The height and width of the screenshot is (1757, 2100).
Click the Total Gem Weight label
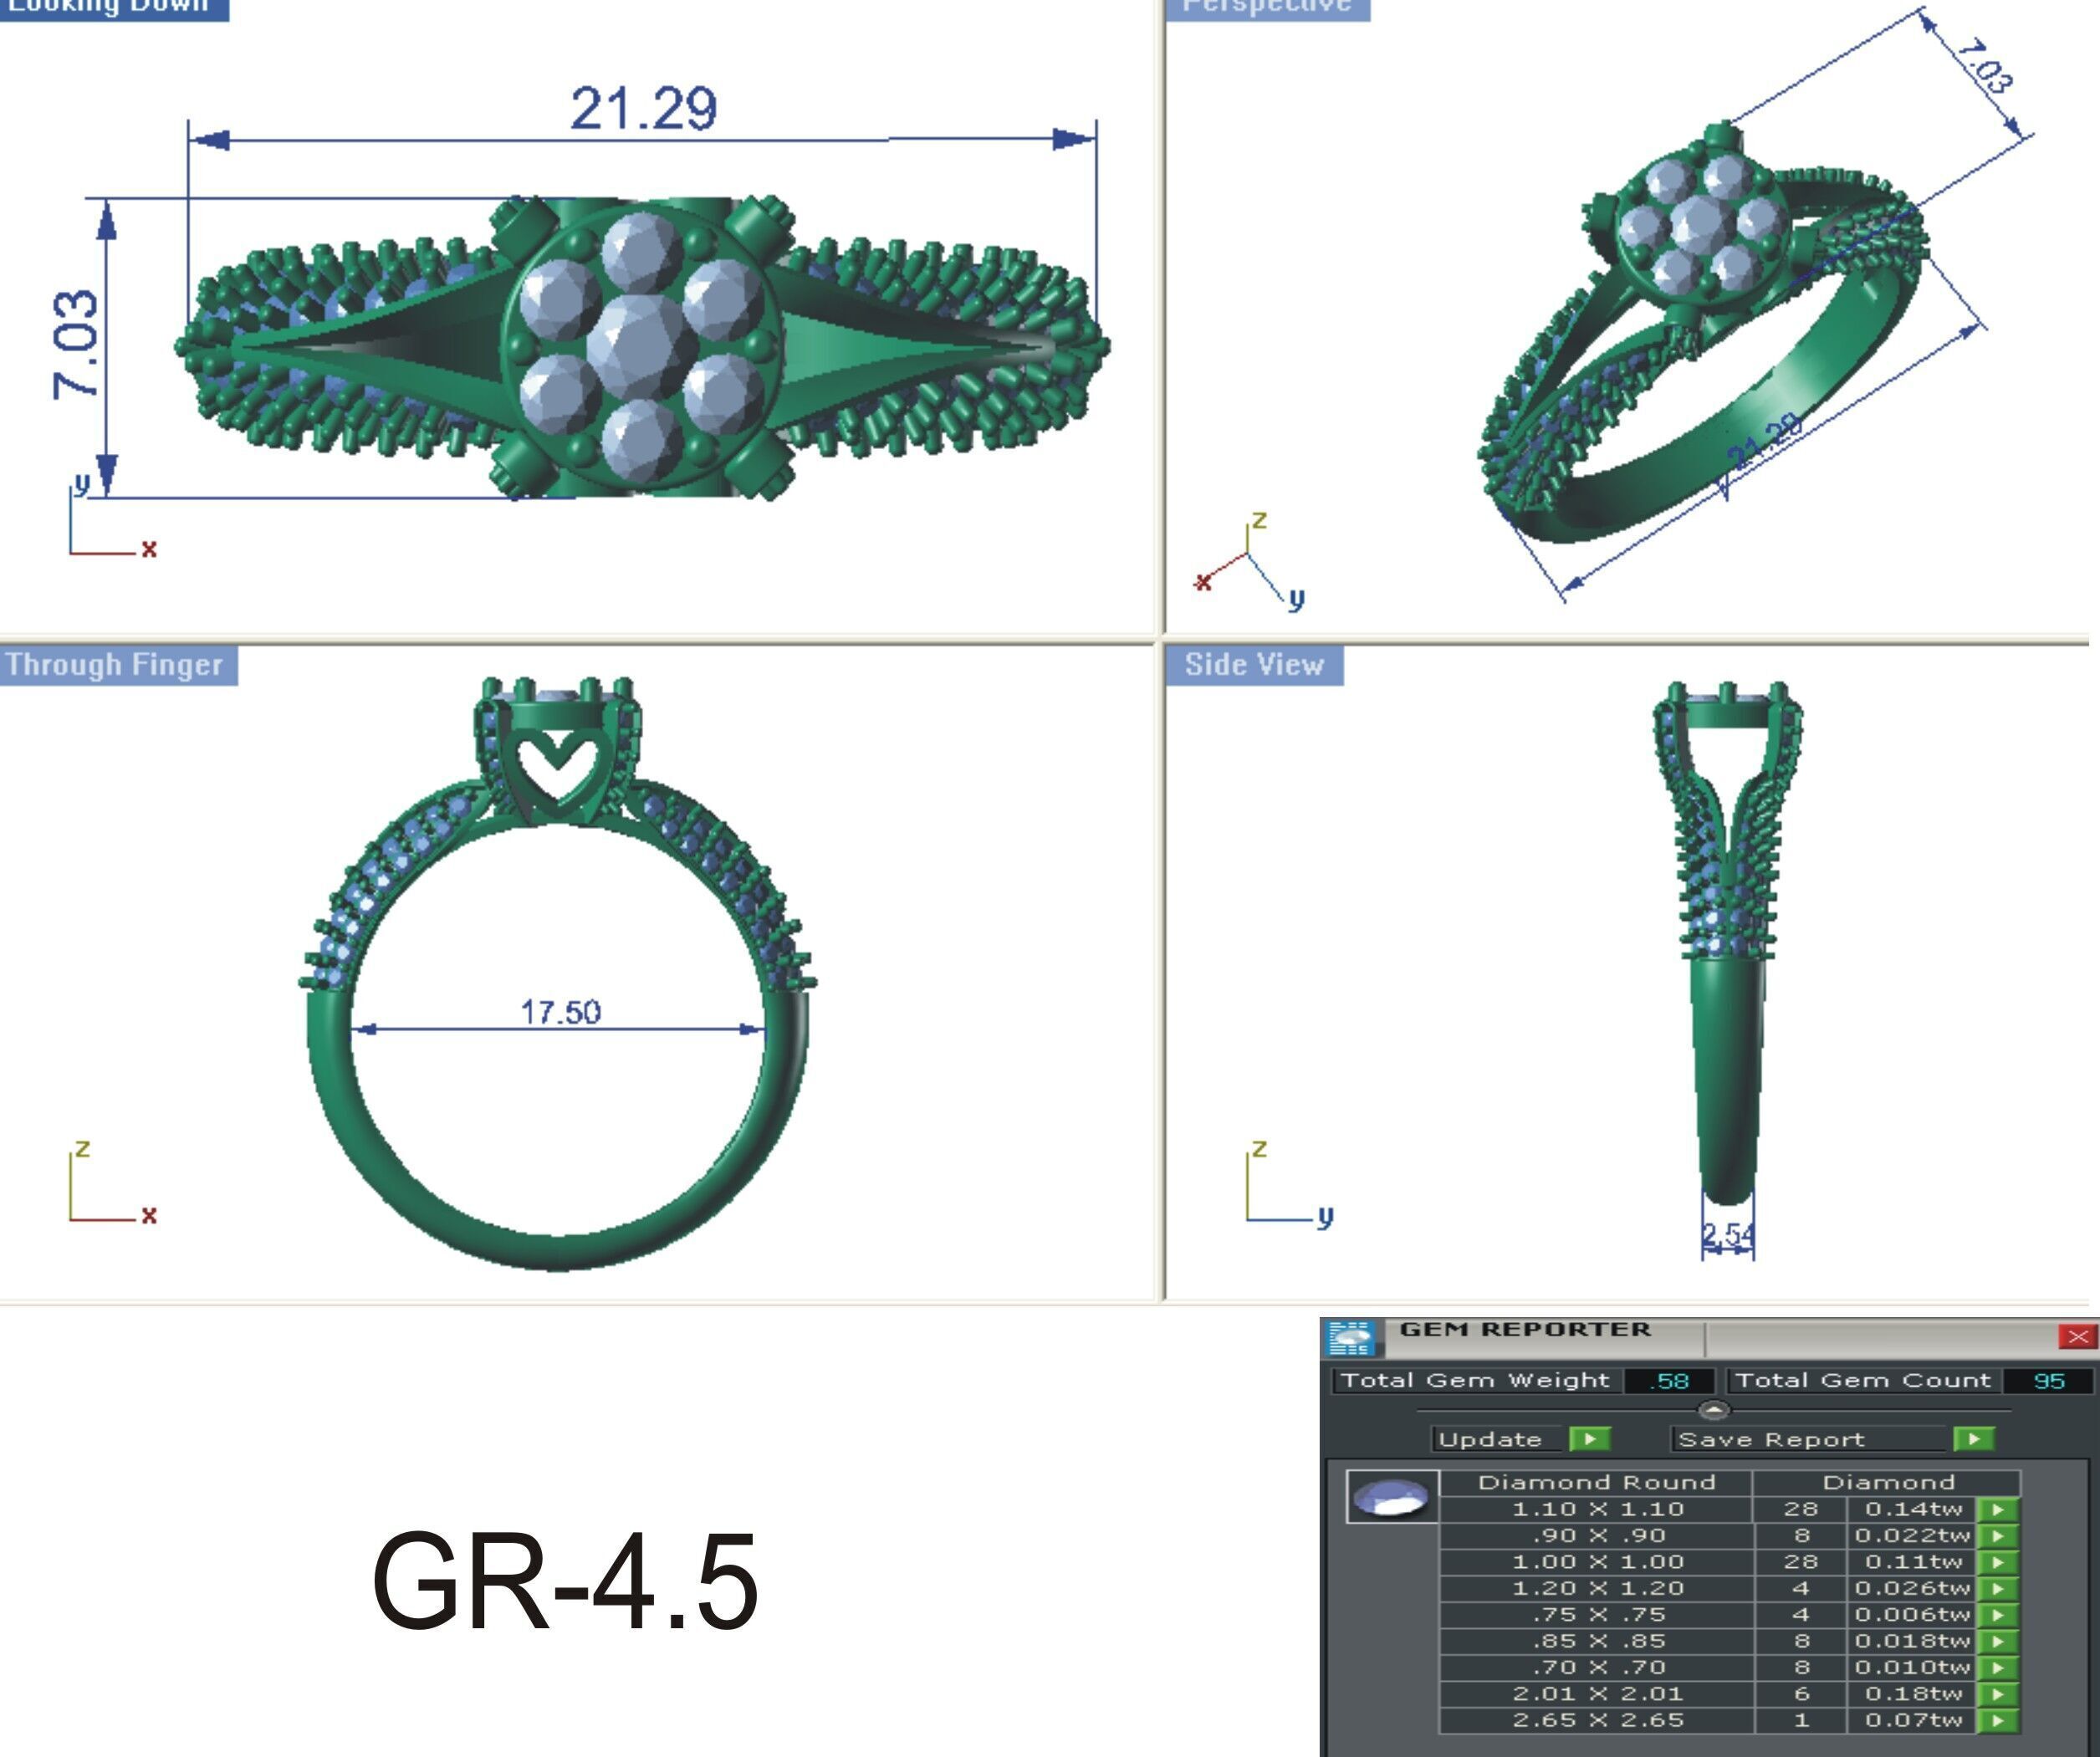[x=1475, y=1381]
